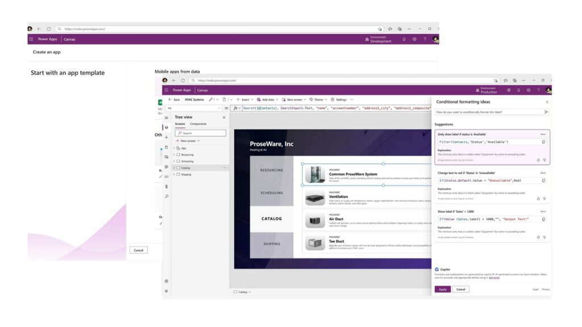Select the Ventilation catalog item thumbnail
The width and height of the screenshot is (582, 327).
[315, 198]
